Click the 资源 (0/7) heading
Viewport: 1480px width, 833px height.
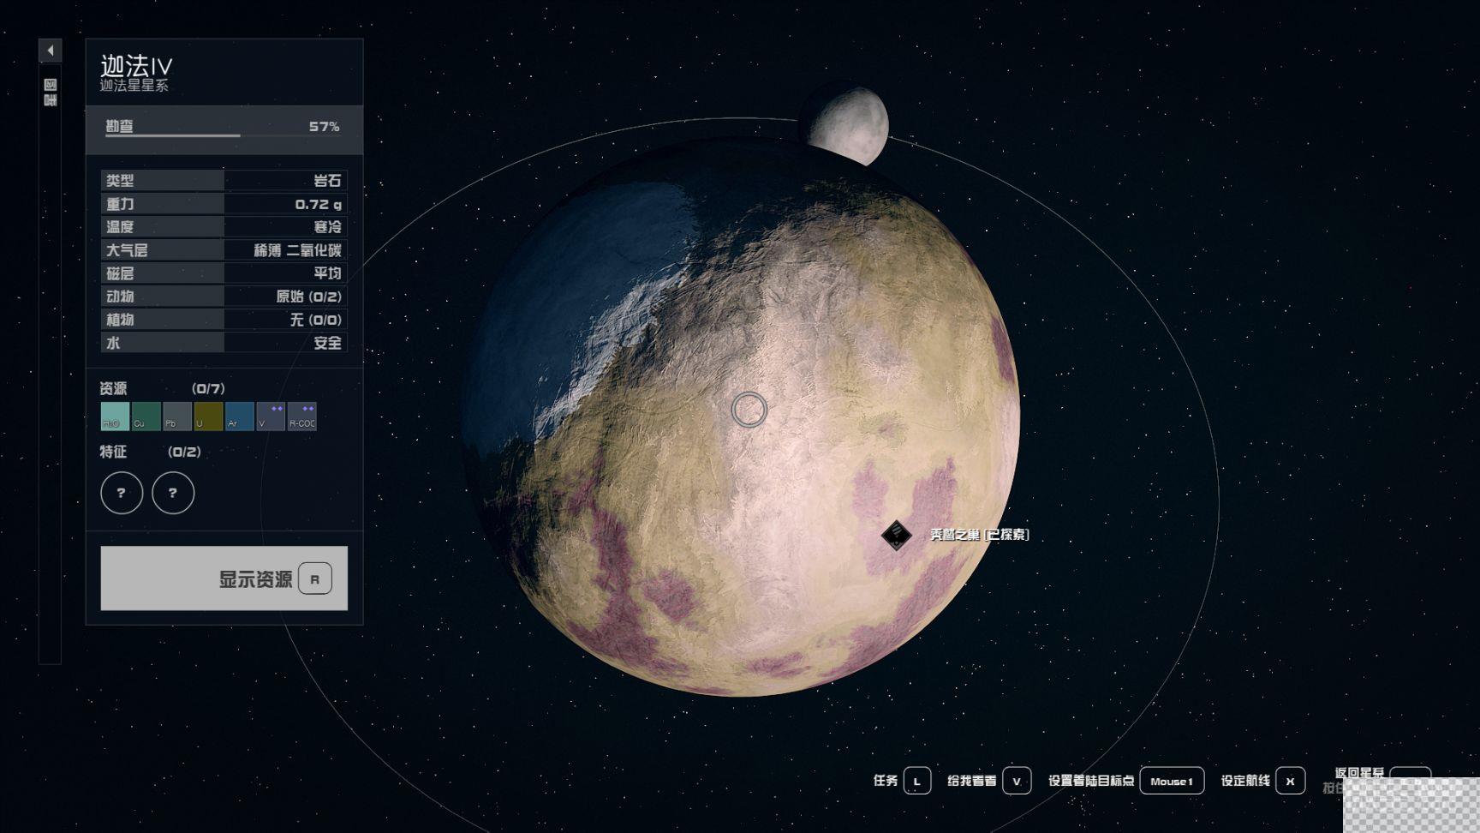point(163,388)
